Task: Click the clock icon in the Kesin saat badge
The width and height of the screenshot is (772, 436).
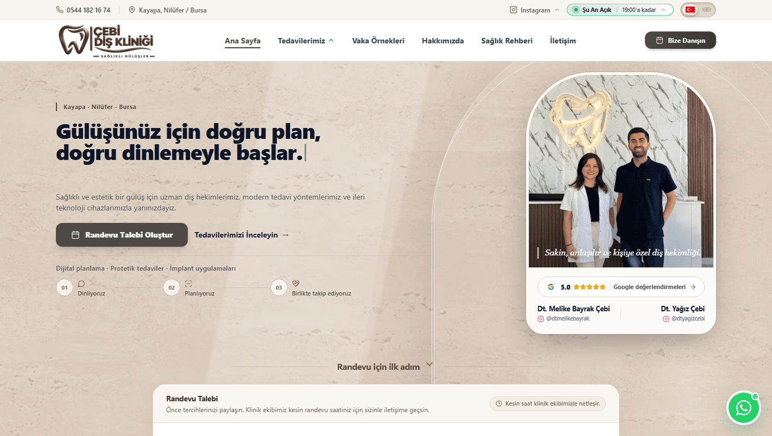Action: click(499, 403)
